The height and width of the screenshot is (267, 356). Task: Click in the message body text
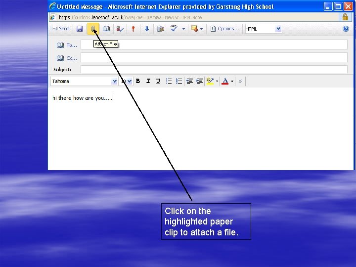point(83,98)
